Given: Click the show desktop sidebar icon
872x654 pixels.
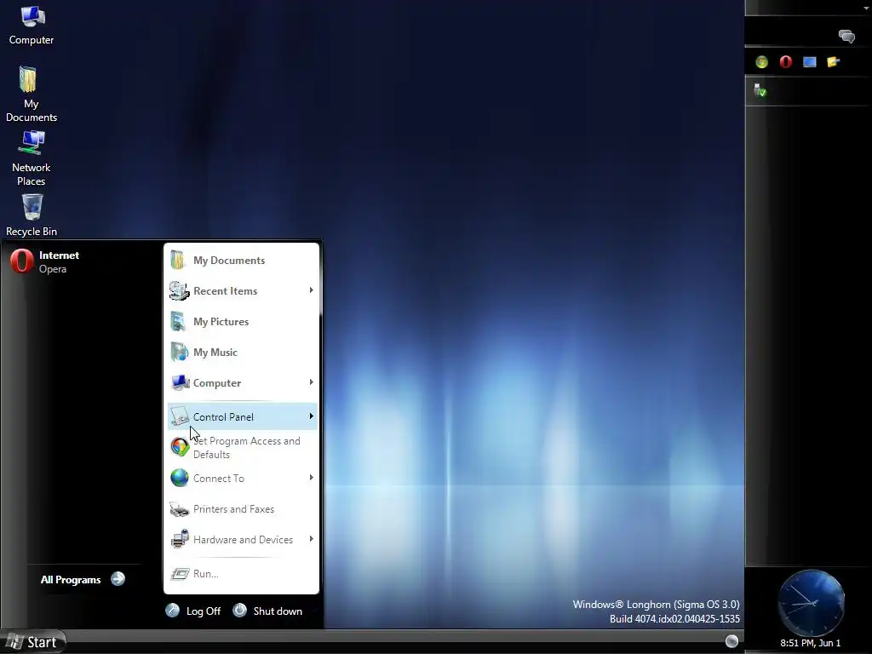Looking at the screenshot, I should tap(810, 61).
